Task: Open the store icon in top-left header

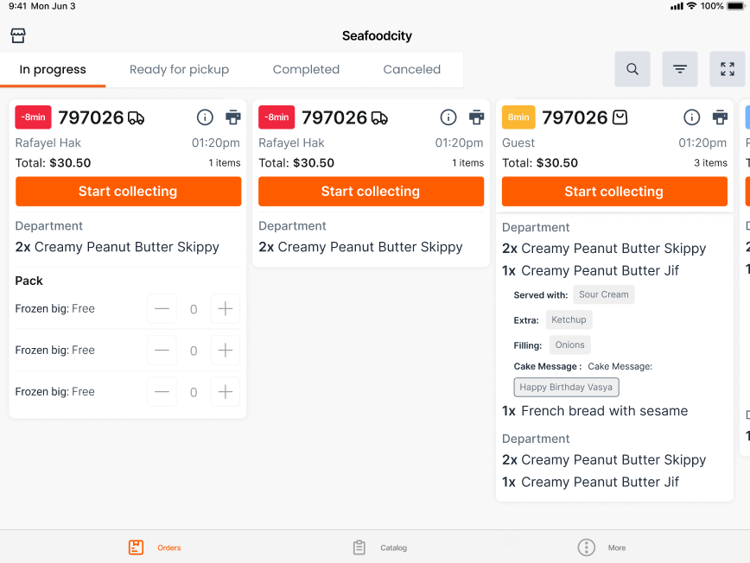Action: (x=18, y=36)
